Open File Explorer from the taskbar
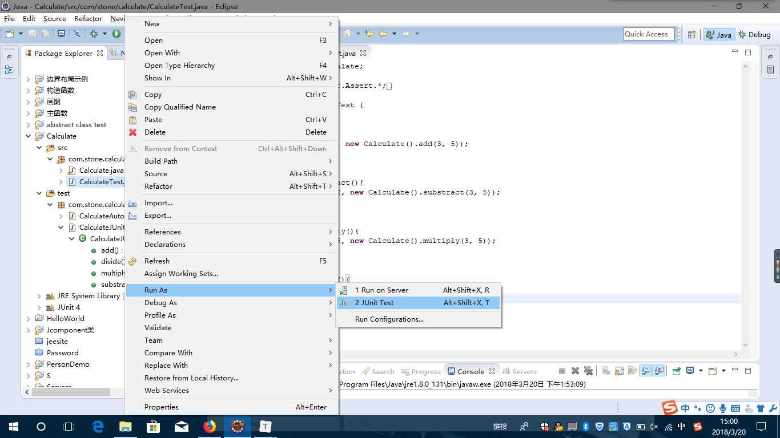Image resolution: width=780 pixels, height=438 pixels. click(x=125, y=426)
